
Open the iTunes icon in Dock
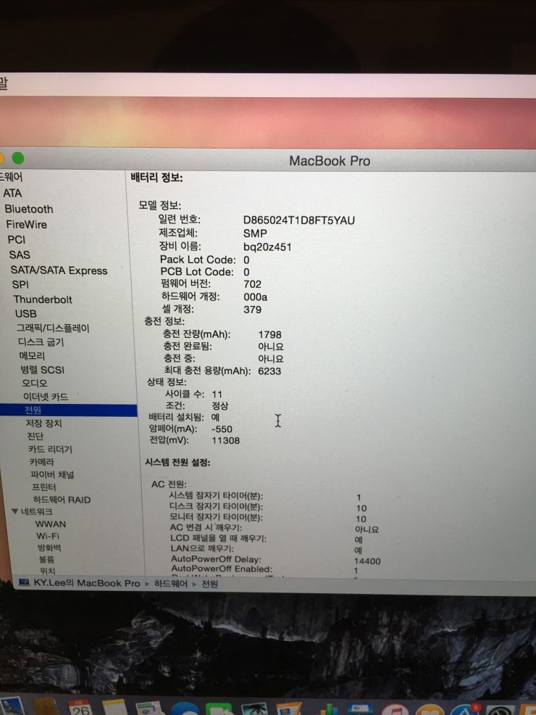click(x=395, y=710)
